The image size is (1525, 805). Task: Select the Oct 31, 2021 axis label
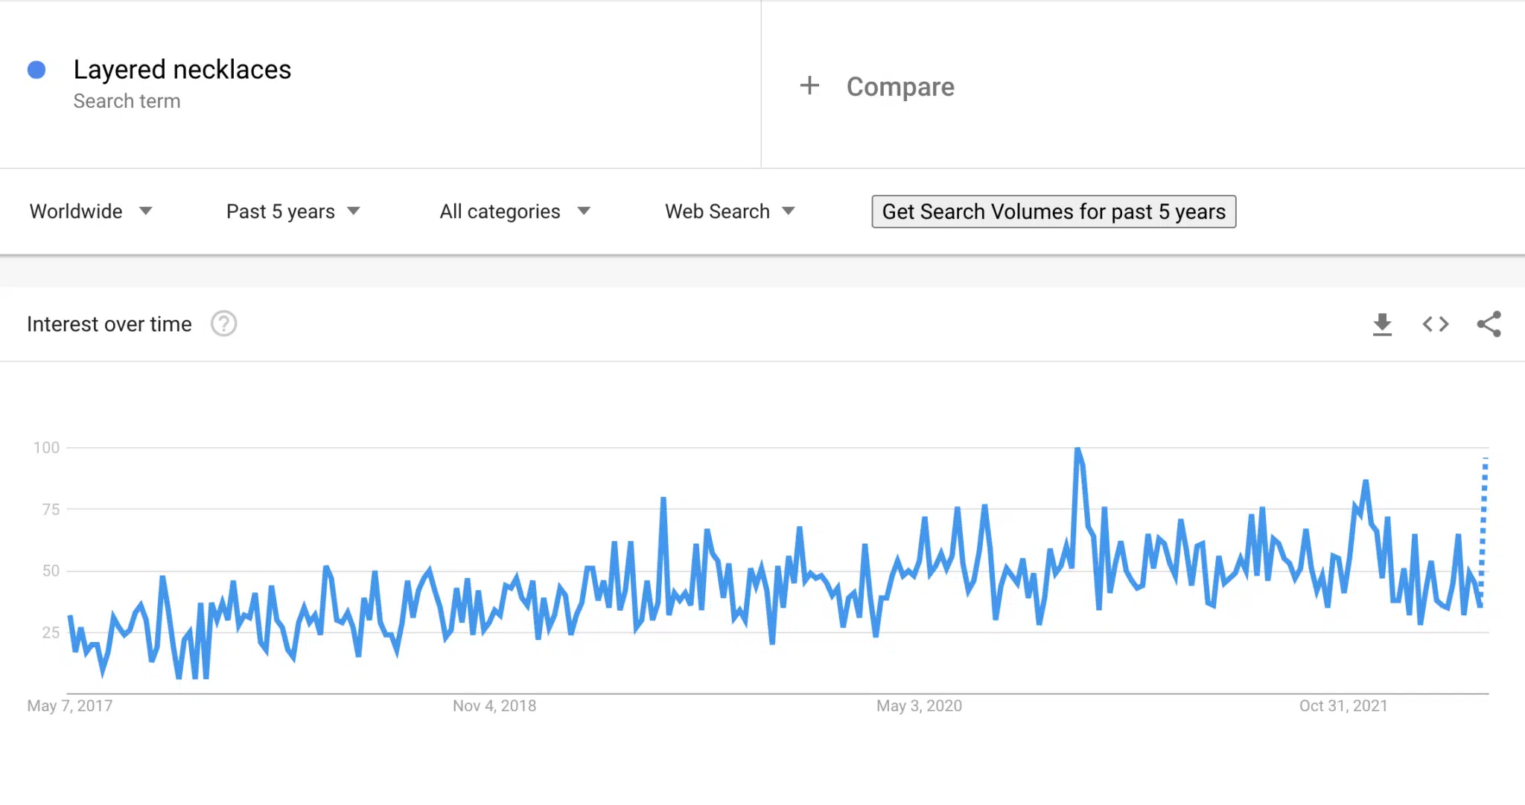point(1343,705)
